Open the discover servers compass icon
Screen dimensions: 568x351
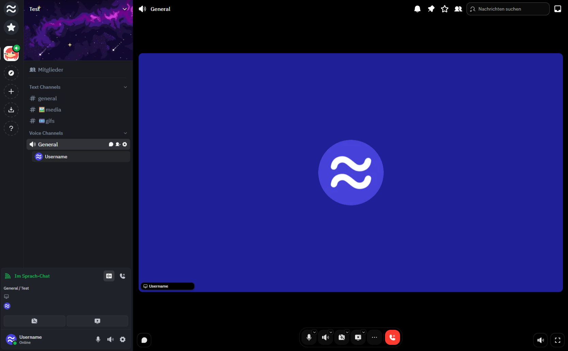point(11,73)
